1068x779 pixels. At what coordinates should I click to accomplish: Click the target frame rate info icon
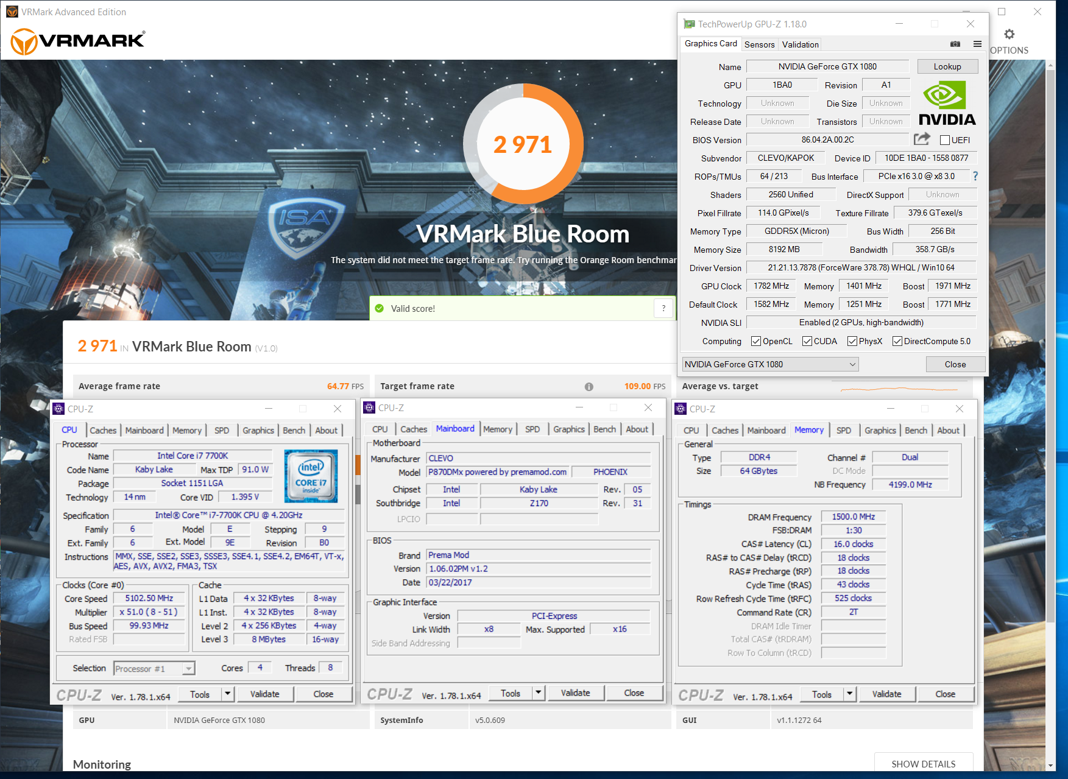[x=589, y=387]
